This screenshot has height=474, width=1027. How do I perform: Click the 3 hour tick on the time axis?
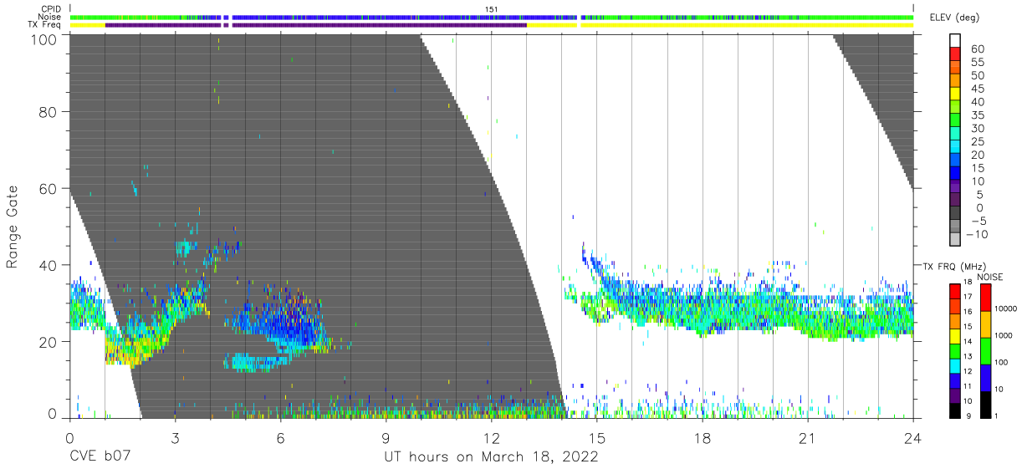tap(175, 437)
